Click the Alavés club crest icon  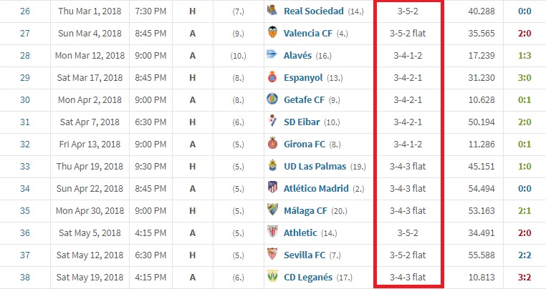pyautogui.click(x=272, y=54)
